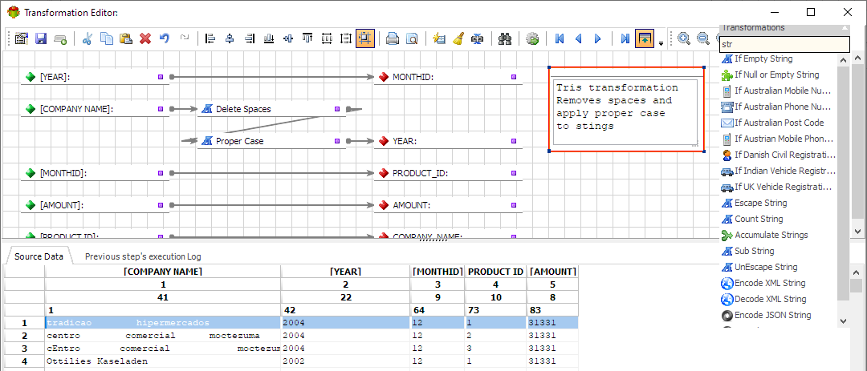Select the 'Encode XML String' transformation

[x=770, y=283]
